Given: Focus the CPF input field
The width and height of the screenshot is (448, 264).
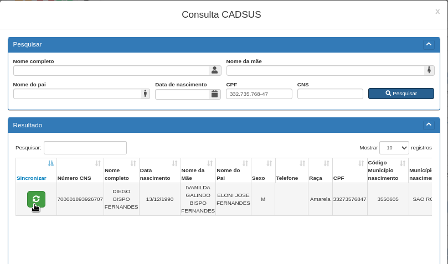Looking at the screenshot, I should (x=259, y=94).
